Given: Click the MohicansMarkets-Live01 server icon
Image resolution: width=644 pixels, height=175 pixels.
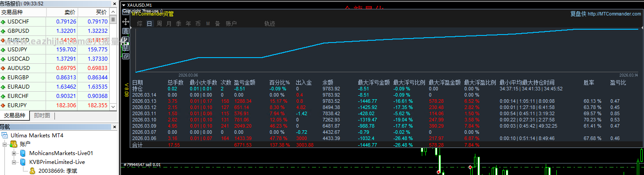Looking at the screenshot, I should (x=23, y=153).
